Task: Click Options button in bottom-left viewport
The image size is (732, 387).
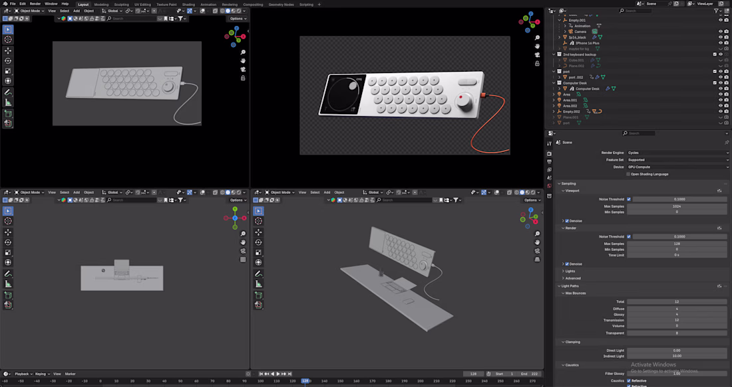Action: (238, 200)
